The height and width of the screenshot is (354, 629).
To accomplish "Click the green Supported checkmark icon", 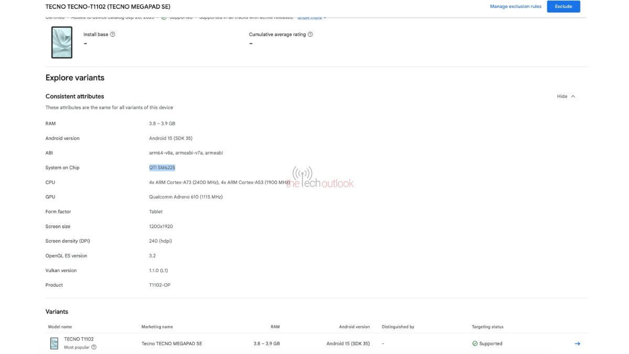I will (475, 344).
